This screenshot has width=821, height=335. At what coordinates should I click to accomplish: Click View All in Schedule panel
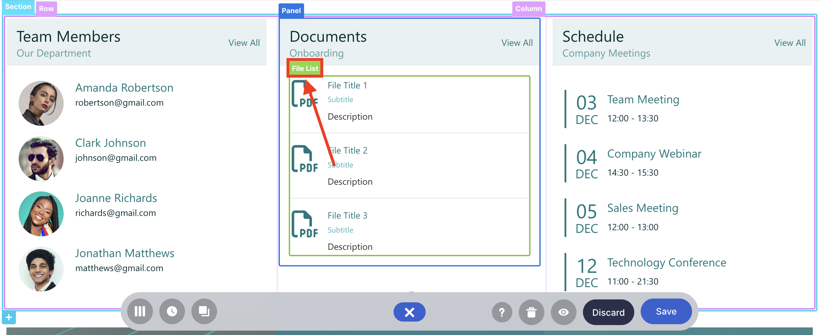789,43
